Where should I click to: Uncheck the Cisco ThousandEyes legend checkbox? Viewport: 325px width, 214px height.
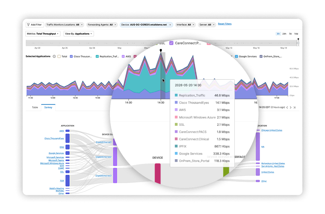[x=71, y=56]
